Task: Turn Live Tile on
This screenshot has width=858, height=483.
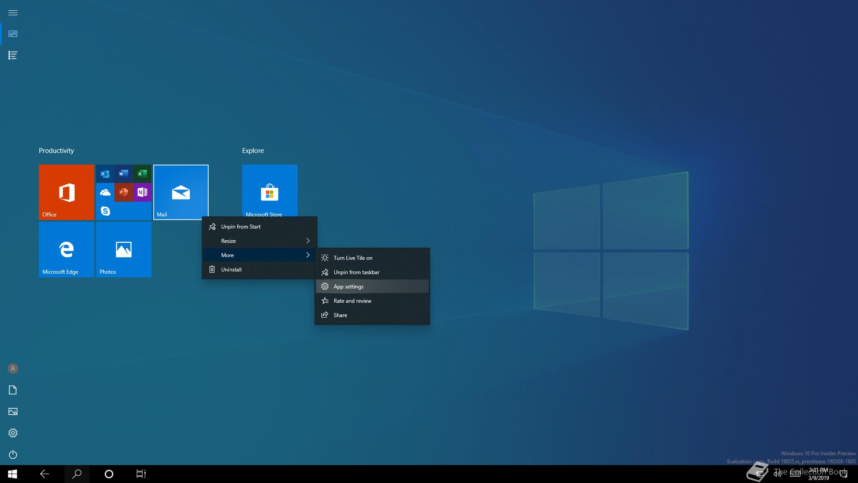Action: (x=372, y=258)
